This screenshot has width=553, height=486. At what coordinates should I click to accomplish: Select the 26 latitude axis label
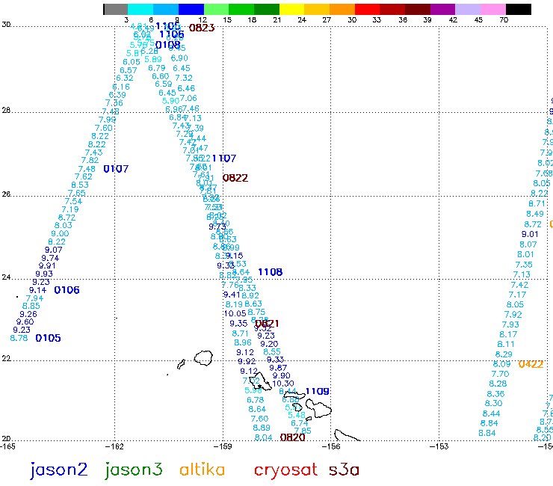tap(6, 194)
